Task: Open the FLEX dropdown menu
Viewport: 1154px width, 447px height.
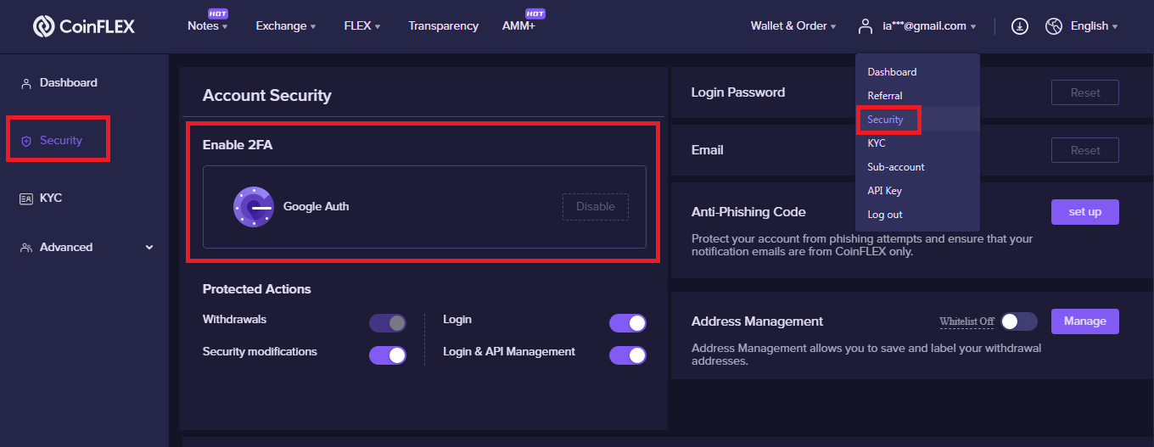Action: coord(362,26)
